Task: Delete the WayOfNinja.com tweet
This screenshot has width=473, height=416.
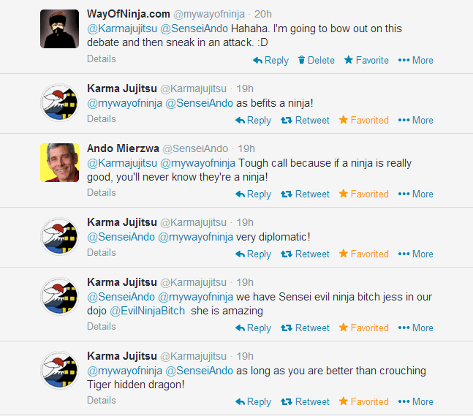Action: point(316,61)
